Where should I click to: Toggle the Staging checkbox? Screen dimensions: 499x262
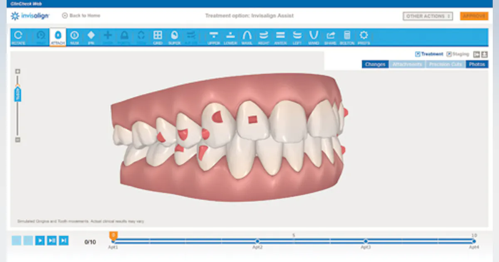click(x=449, y=54)
